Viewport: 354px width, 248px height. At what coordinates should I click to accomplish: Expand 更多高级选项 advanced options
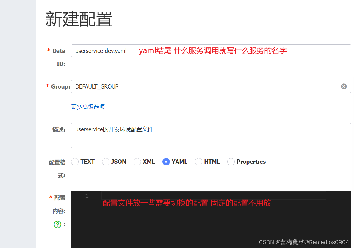coord(88,107)
